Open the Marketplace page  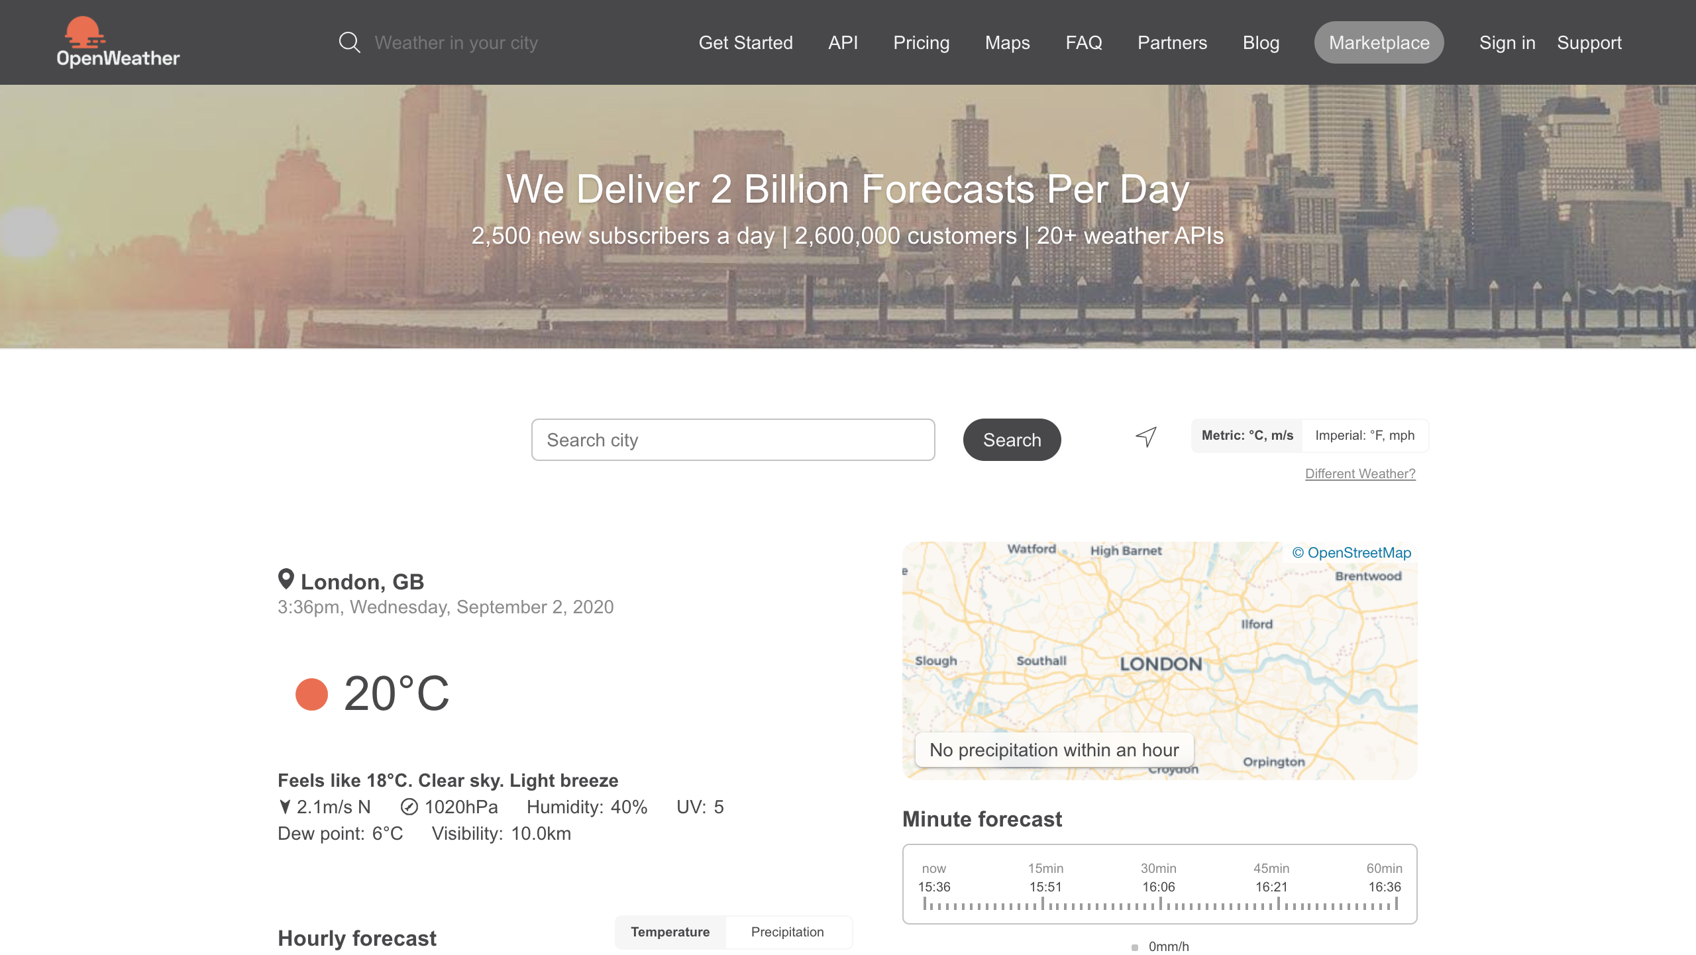tap(1379, 42)
